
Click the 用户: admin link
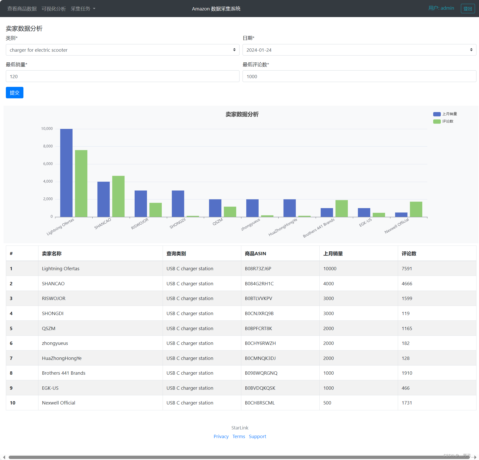point(441,8)
